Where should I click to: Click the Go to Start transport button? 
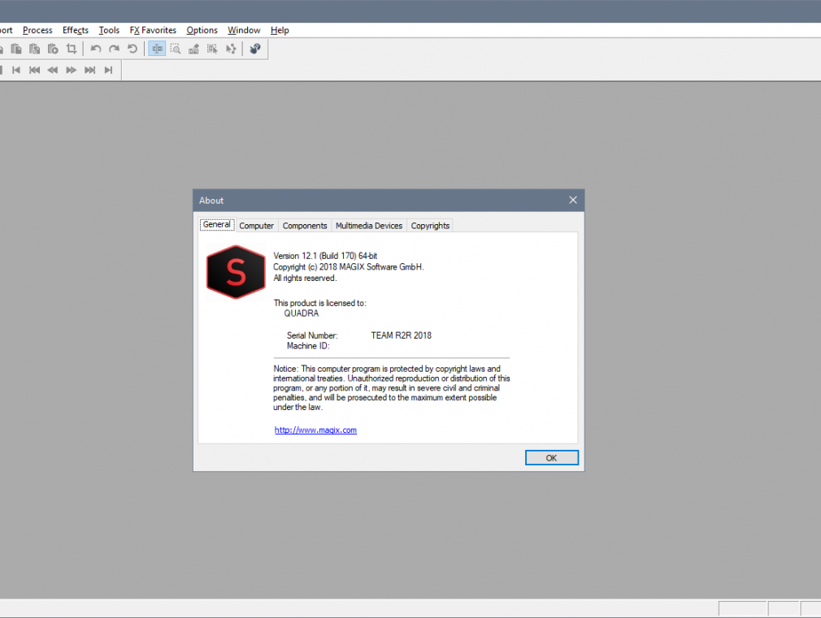pyautogui.click(x=16, y=70)
